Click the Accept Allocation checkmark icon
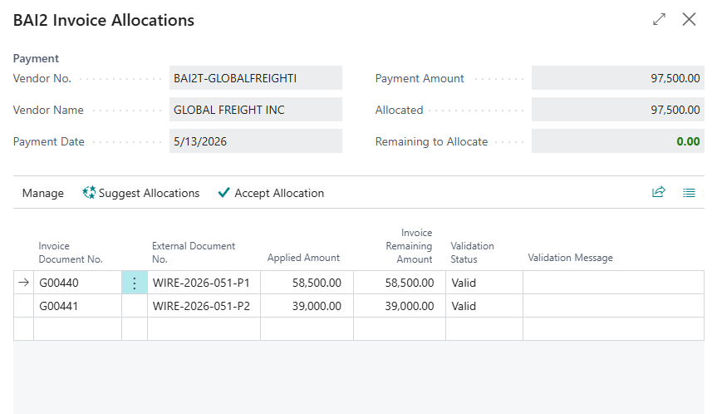This screenshot has height=414, width=717. coord(223,193)
